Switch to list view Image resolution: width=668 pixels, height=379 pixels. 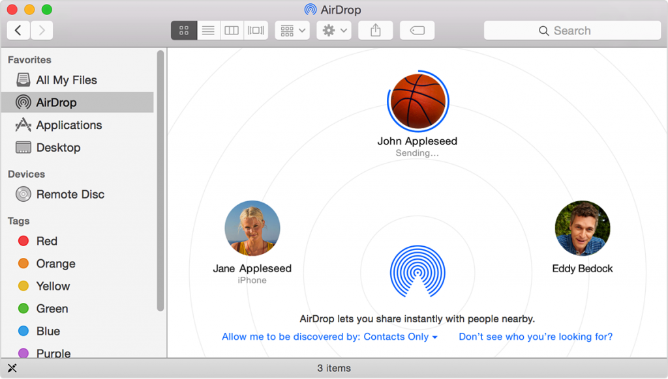click(207, 29)
